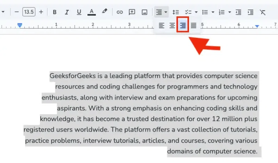Viewport: 278px width, 163px height.
Task: Open the alignment dropdown in toolbar
Action: (x=161, y=12)
